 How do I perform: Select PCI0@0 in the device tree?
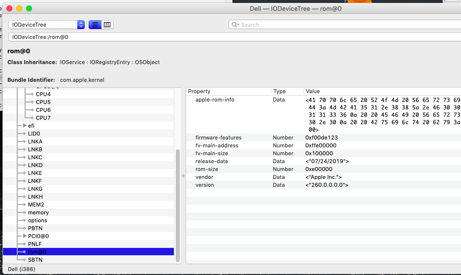point(38,236)
